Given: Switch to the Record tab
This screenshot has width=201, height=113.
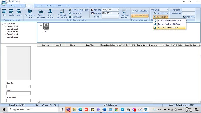Looking at the screenshot, I should tap(39, 6).
